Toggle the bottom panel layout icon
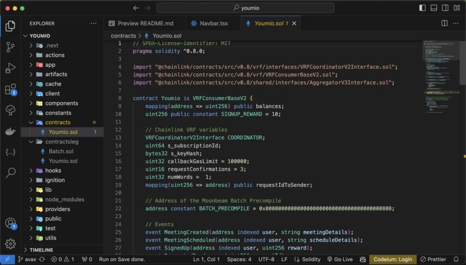The width and height of the screenshot is (466, 265). [434, 8]
